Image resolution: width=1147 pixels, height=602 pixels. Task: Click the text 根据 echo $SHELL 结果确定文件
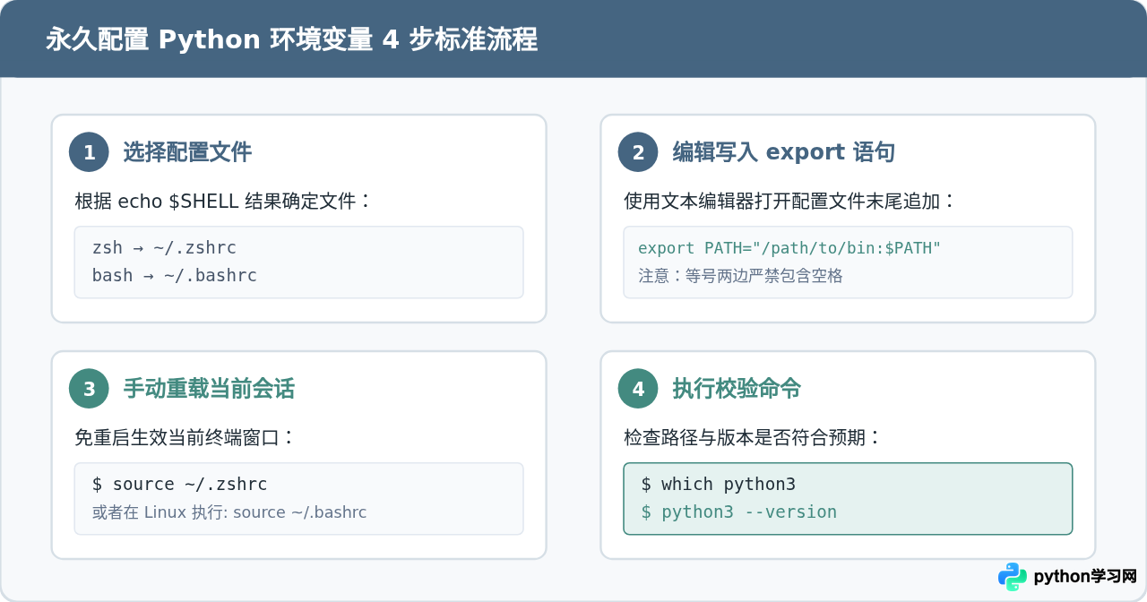[222, 201]
